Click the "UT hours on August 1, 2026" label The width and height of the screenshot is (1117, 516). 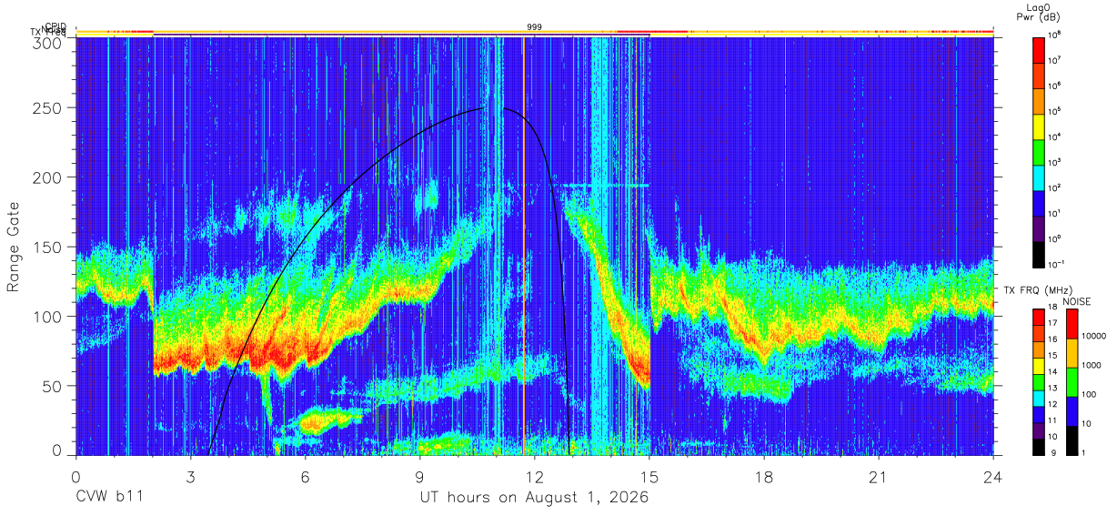(x=534, y=498)
